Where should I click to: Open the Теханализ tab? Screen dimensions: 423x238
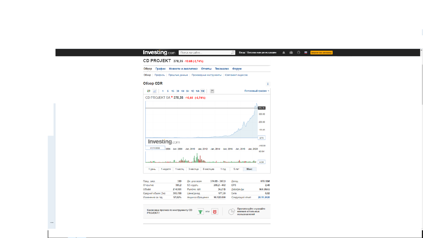(x=222, y=69)
